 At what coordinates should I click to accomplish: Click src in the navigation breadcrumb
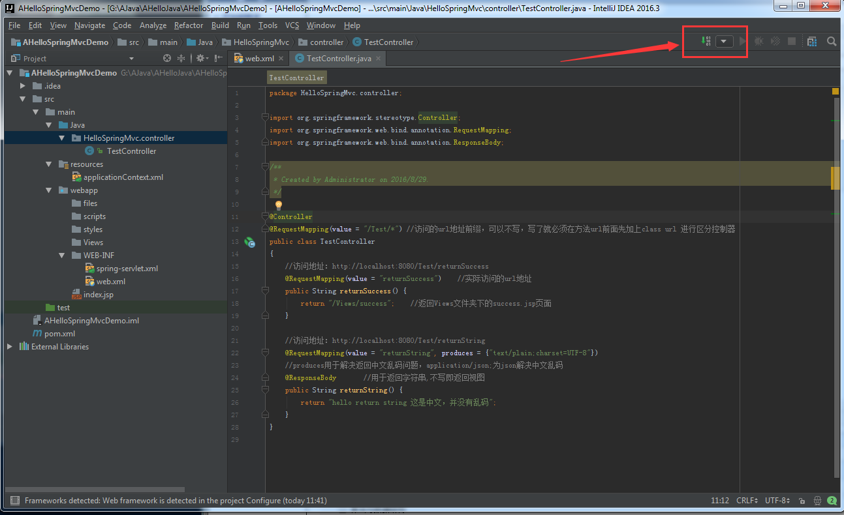click(x=129, y=42)
